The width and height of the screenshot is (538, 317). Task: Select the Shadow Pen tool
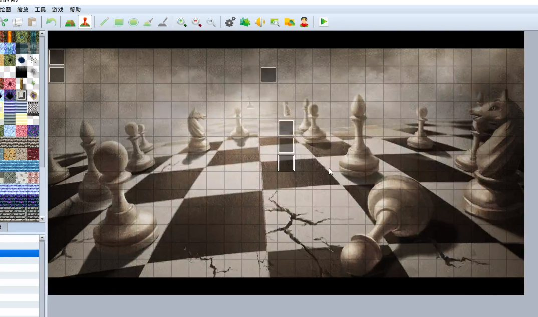pyautogui.click(x=163, y=22)
